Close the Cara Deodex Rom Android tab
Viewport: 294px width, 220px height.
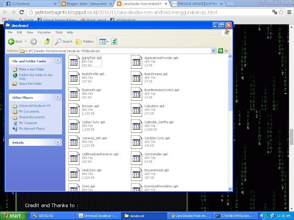pos(166,4)
